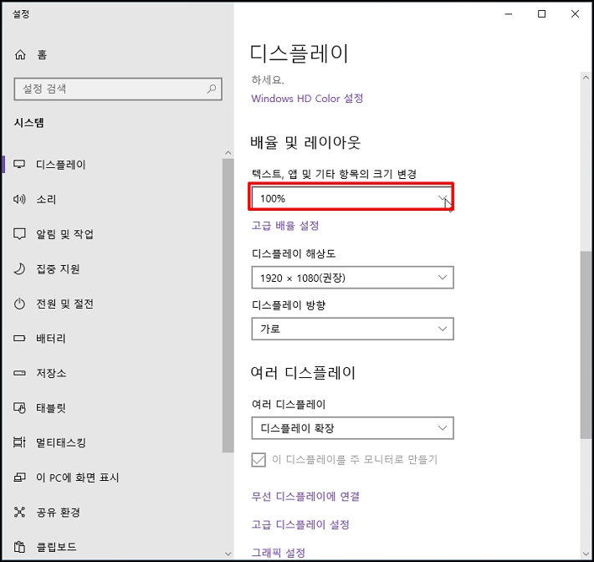Viewport: 594px width, 562px height.
Task: Open 그래픽 설정 link
Action: tap(279, 553)
